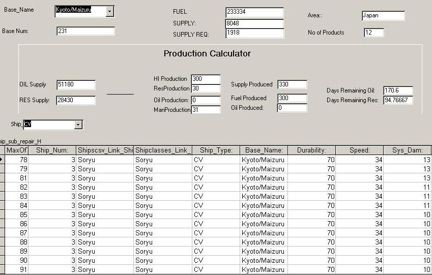Click the Speed column header
The image size is (432, 275).
[359, 150]
